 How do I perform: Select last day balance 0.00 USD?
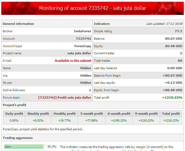point(175,68)
